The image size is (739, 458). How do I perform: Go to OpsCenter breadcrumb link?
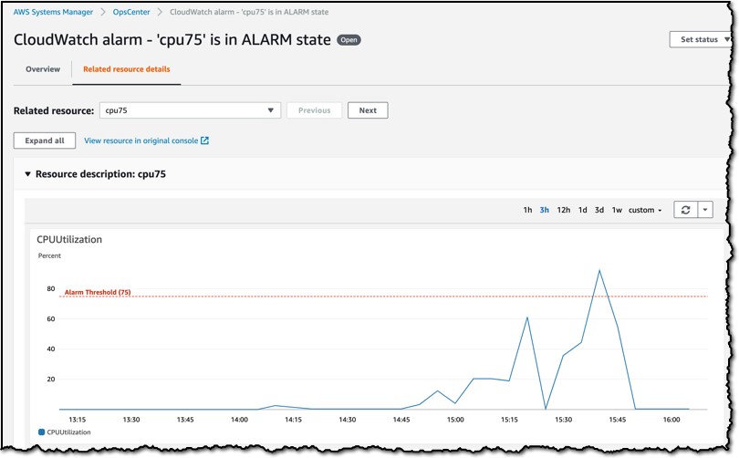point(131,12)
